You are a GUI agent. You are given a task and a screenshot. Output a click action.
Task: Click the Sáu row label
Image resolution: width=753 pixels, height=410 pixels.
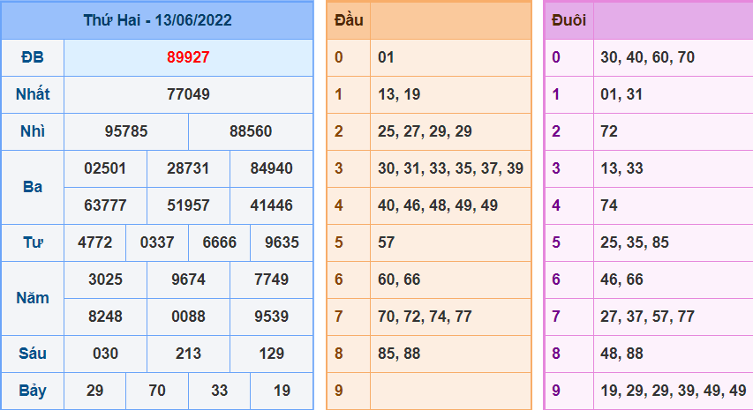click(33, 354)
